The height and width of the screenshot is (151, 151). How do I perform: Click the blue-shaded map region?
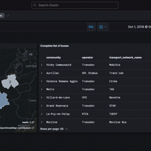pos(4,100)
